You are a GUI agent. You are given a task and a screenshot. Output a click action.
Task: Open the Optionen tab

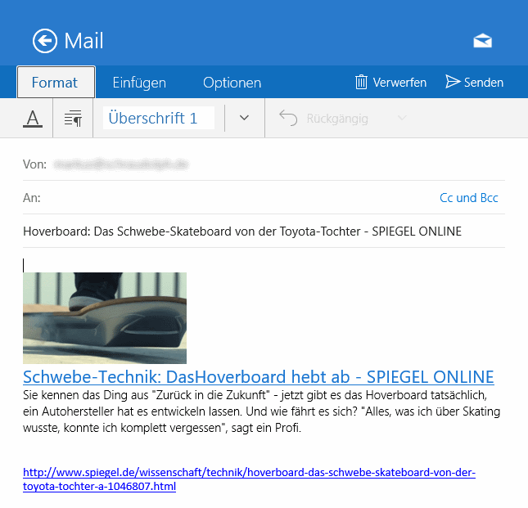[x=232, y=83]
